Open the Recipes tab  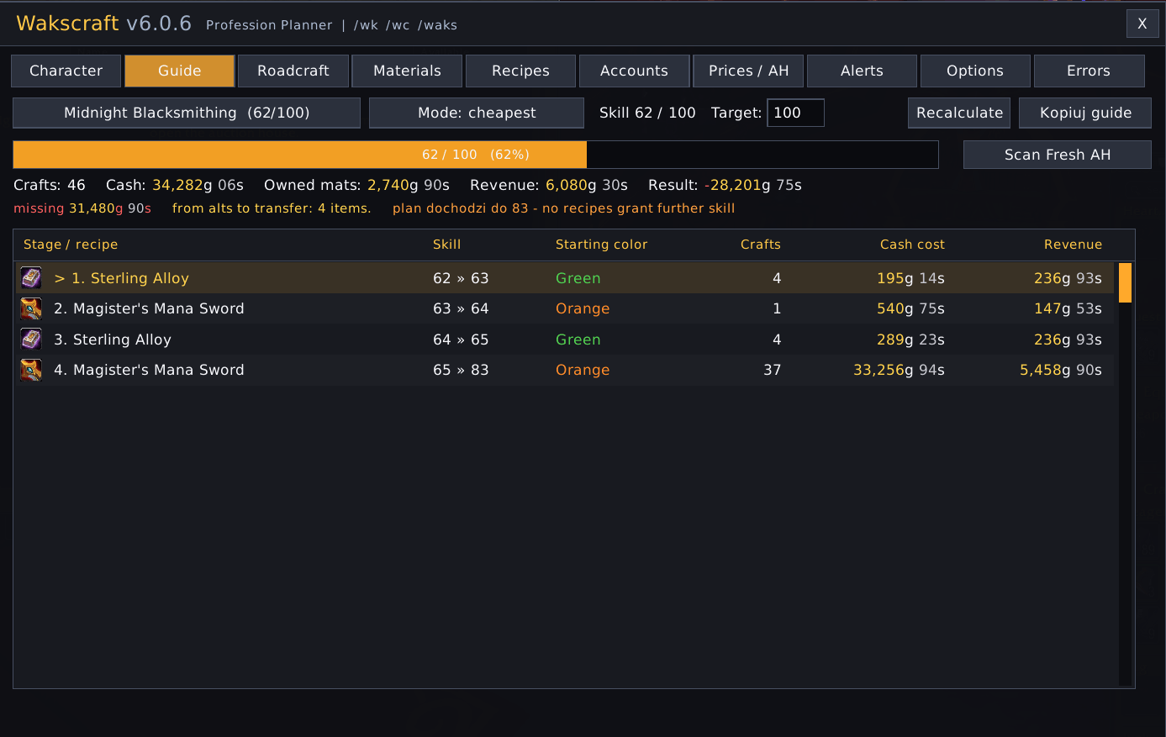[520, 71]
